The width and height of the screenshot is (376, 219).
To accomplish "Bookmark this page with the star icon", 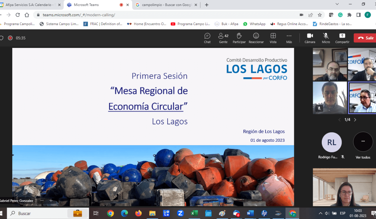I will [320, 15].
